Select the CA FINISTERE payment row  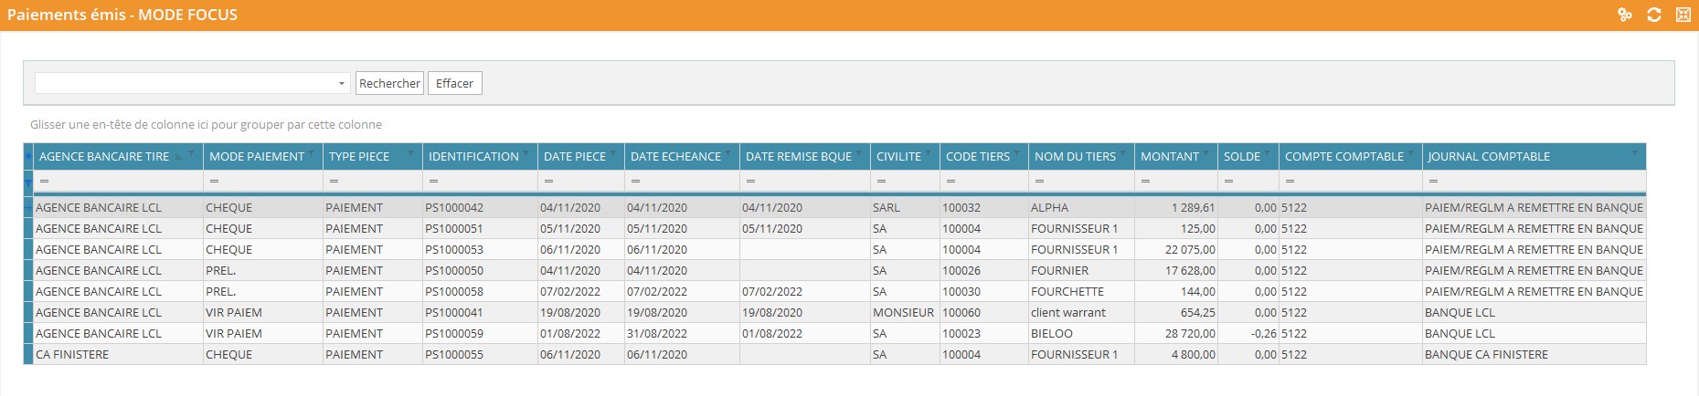click(x=72, y=355)
